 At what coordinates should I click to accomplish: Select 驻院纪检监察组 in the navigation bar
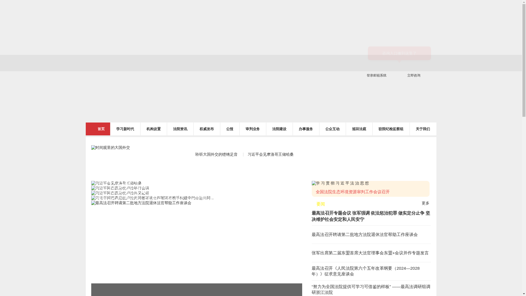(x=391, y=129)
